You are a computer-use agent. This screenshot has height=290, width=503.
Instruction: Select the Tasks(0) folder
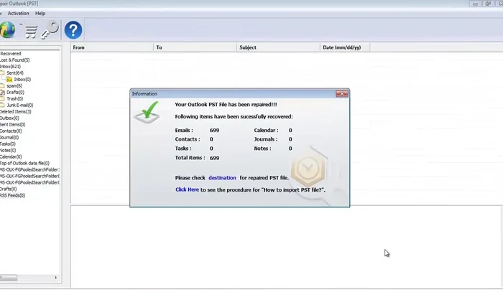(x=8, y=144)
